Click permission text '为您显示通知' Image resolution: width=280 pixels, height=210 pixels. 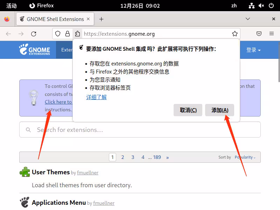coord(105,80)
